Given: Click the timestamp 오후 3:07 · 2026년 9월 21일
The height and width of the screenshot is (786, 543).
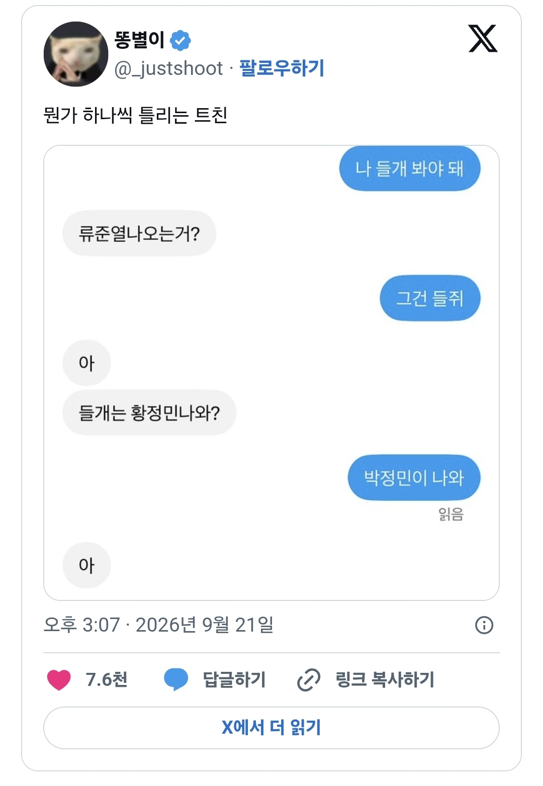Looking at the screenshot, I should tap(159, 625).
